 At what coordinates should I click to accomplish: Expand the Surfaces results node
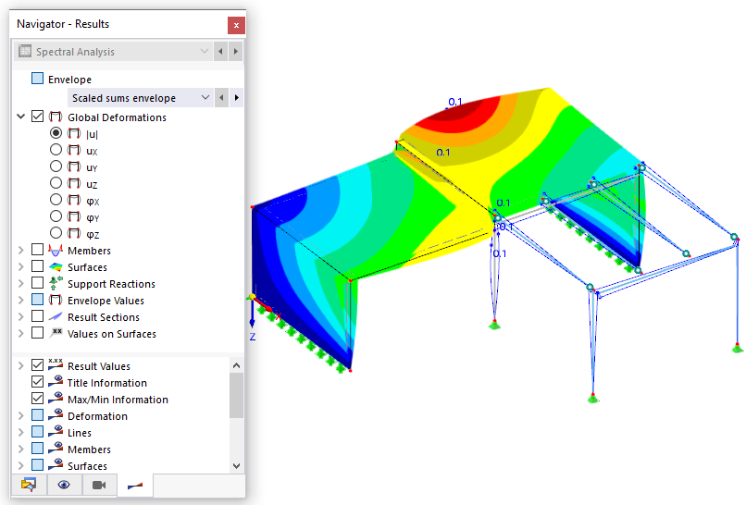coord(21,266)
